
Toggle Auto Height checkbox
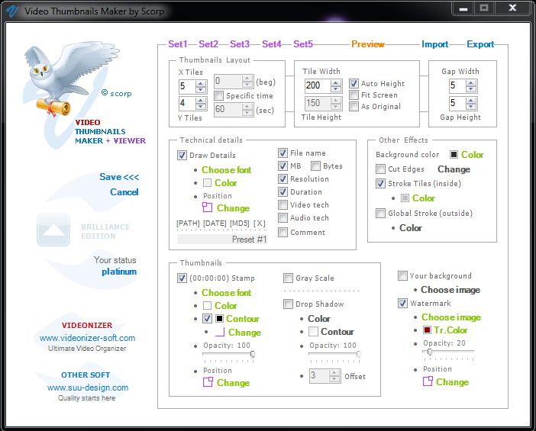click(x=354, y=83)
